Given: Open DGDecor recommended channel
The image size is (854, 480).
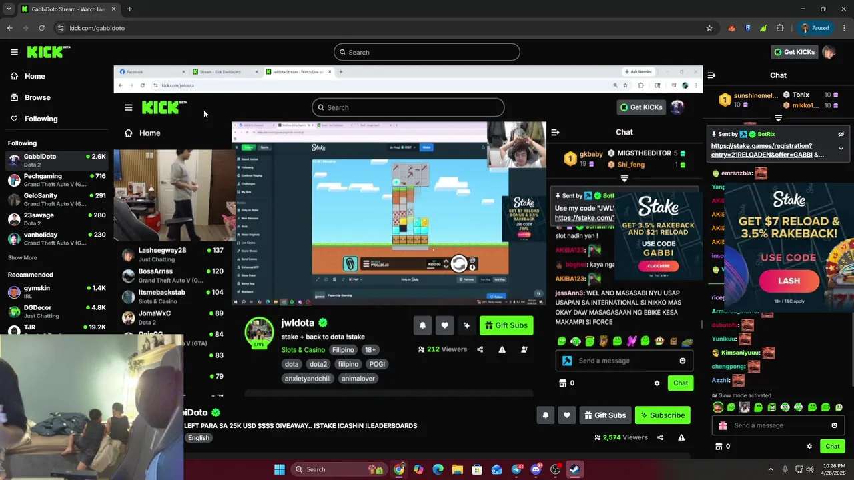Looking at the screenshot, I should 57,311.
